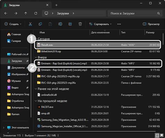Click the Share icon in toolbar
165x138 pixels.
(x=70, y=24)
